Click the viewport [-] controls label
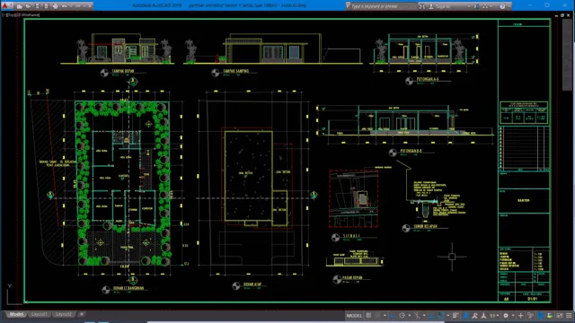This screenshot has width=575, height=323. (x=4, y=15)
